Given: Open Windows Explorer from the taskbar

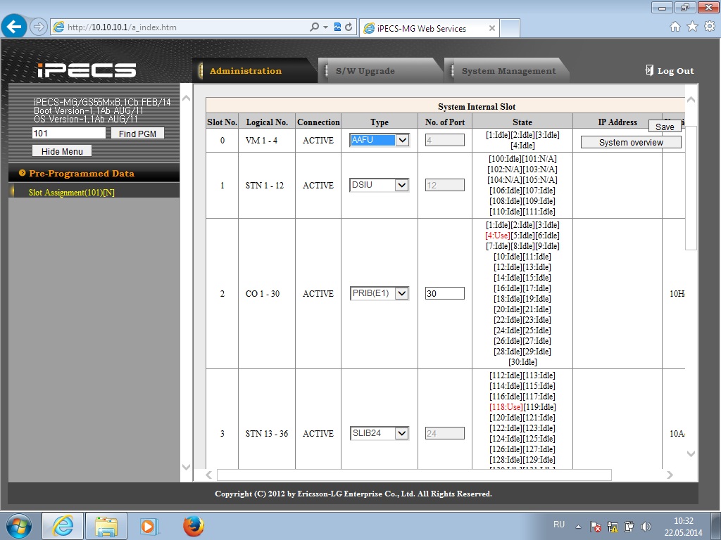Looking at the screenshot, I should pyautogui.click(x=106, y=526).
